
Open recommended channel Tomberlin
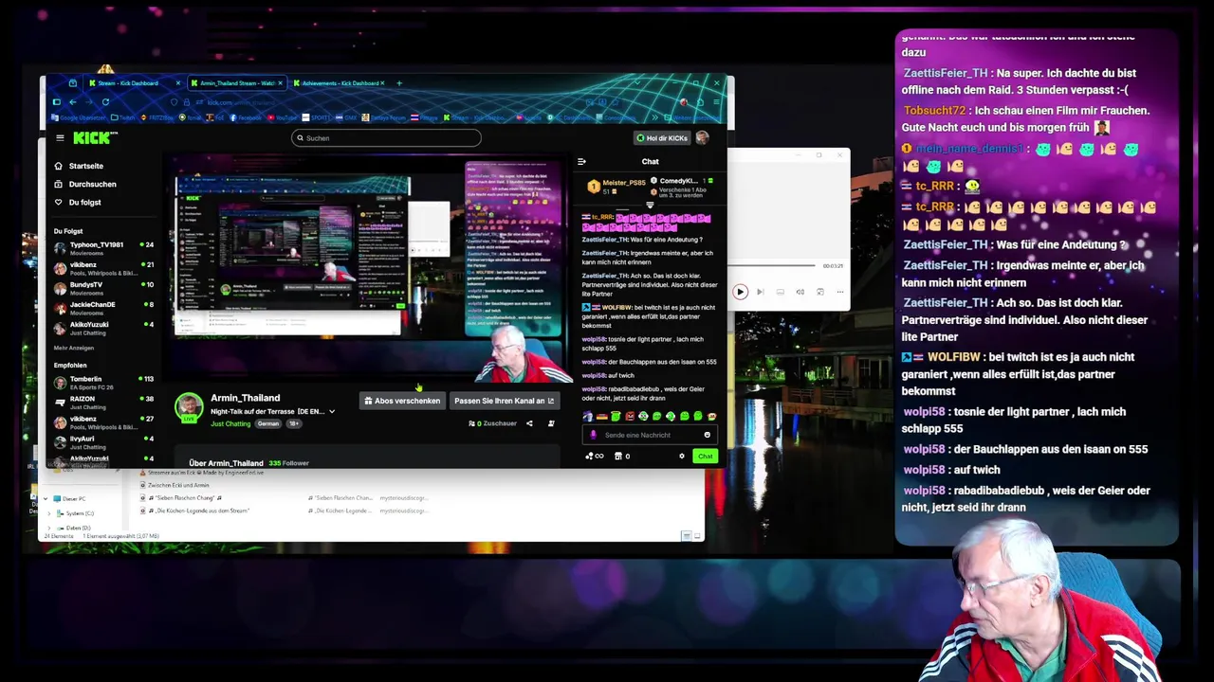[x=103, y=383]
